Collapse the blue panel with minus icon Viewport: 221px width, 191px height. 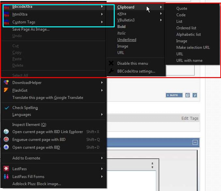(195, 142)
